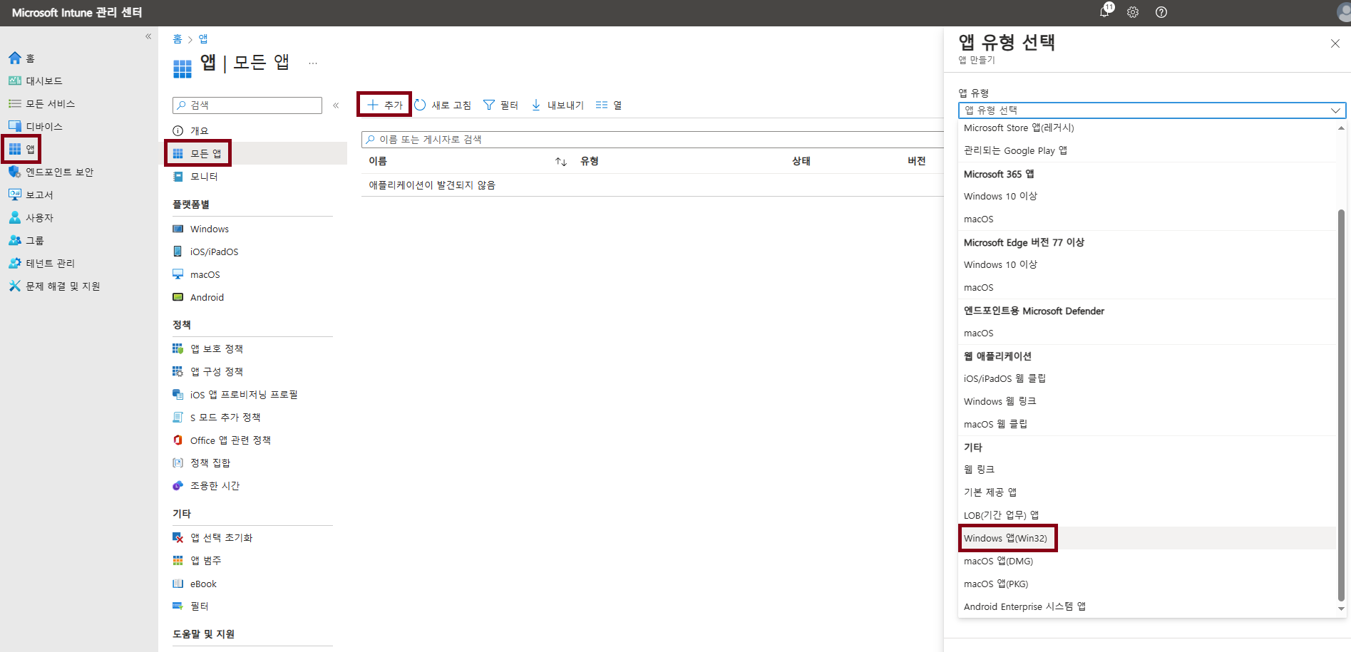
Task: Close the 앱 유형 선택 panel
Action: coord(1335,43)
